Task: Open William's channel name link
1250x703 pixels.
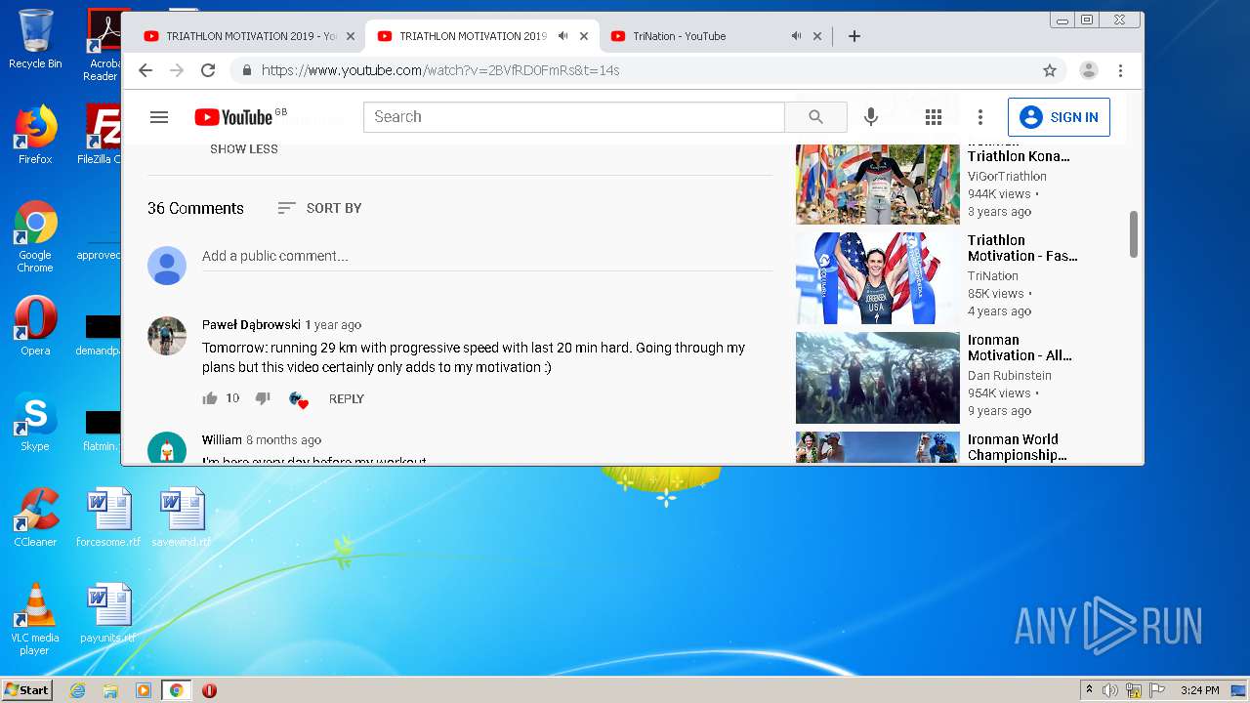Action: click(222, 440)
